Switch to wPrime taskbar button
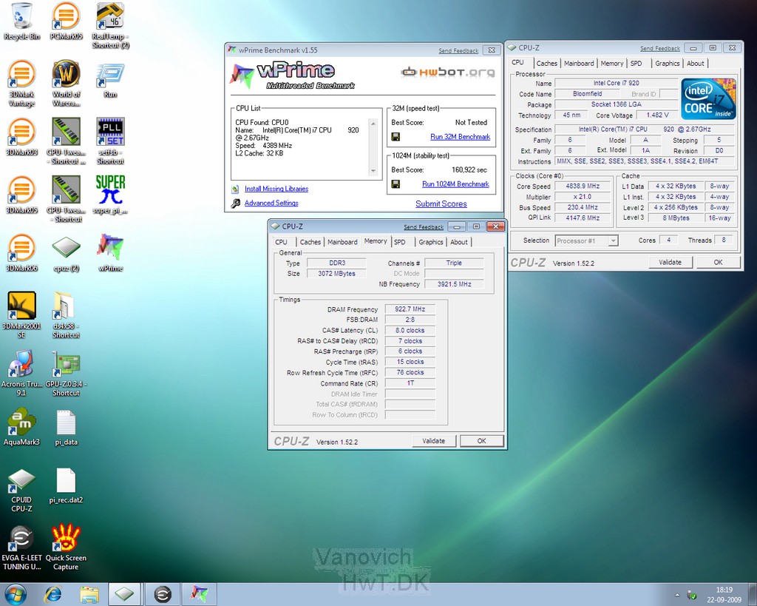Viewport: 757px width, 606px height. (x=199, y=594)
